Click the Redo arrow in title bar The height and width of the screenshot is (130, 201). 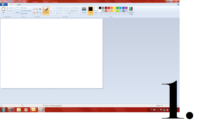pyautogui.click(x=10, y=1)
